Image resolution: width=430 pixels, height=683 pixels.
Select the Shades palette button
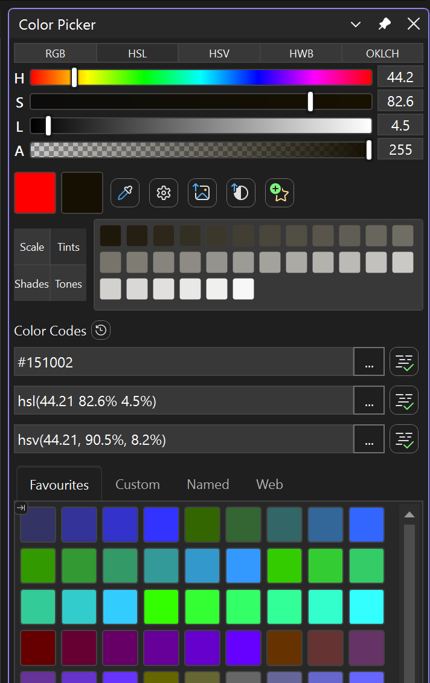(x=32, y=283)
